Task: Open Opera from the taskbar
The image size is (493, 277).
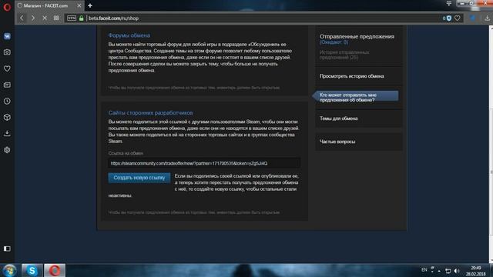Action: point(55,270)
